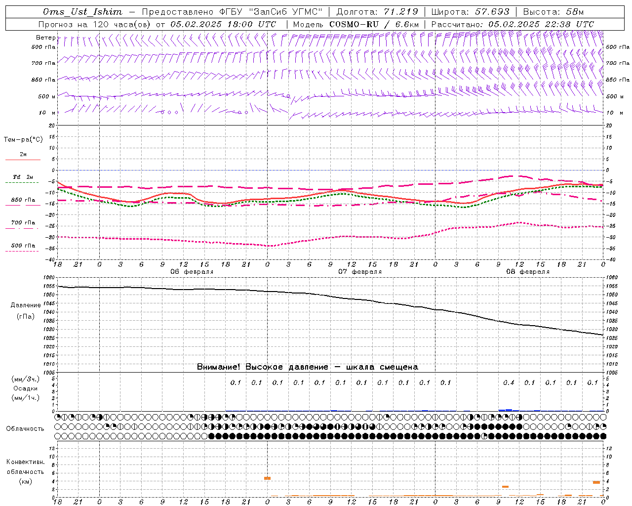This screenshot has width=632, height=506.
Task: Click the text Предоставлено ФГБУ "ЗапСиб УГМС"
Action: tap(232, 12)
